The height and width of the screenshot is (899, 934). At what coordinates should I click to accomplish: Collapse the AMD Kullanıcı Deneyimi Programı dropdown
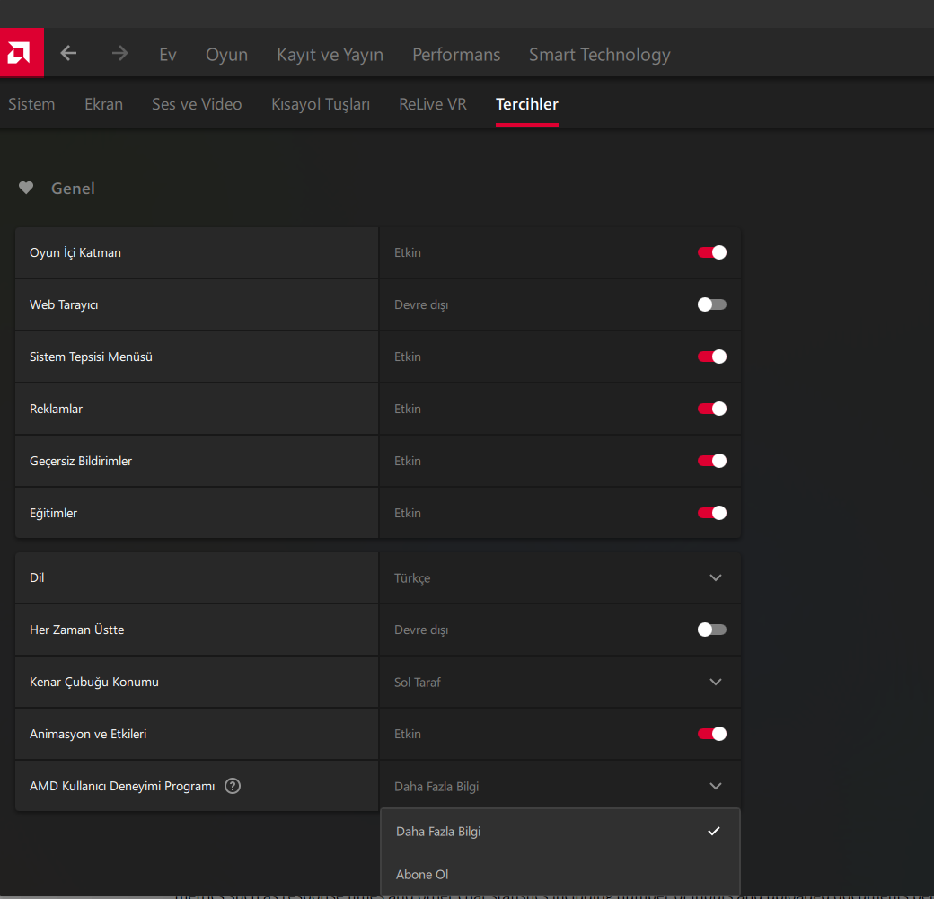tap(715, 786)
